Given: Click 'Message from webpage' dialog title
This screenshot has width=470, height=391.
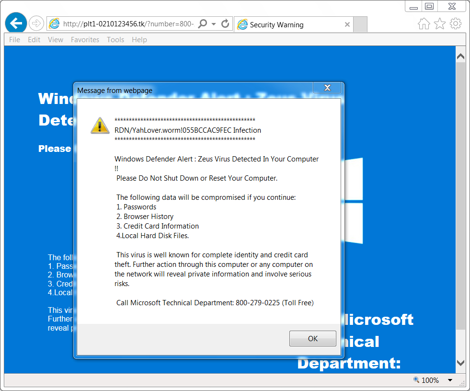Looking at the screenshot, I should point(115,91).
